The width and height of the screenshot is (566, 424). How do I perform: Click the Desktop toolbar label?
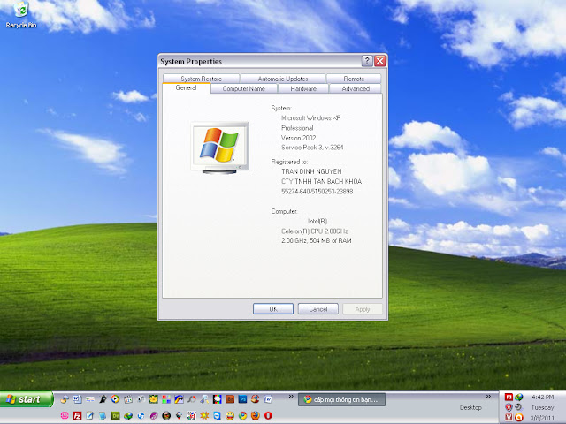(x=470, y=407)
